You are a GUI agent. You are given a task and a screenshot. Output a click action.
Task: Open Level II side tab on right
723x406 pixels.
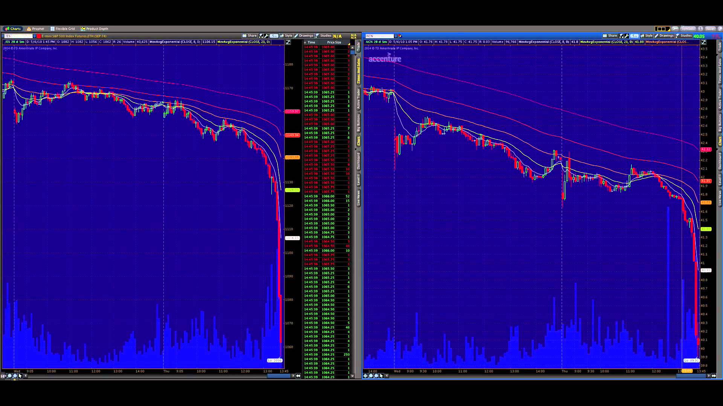[x=720, y=180]
